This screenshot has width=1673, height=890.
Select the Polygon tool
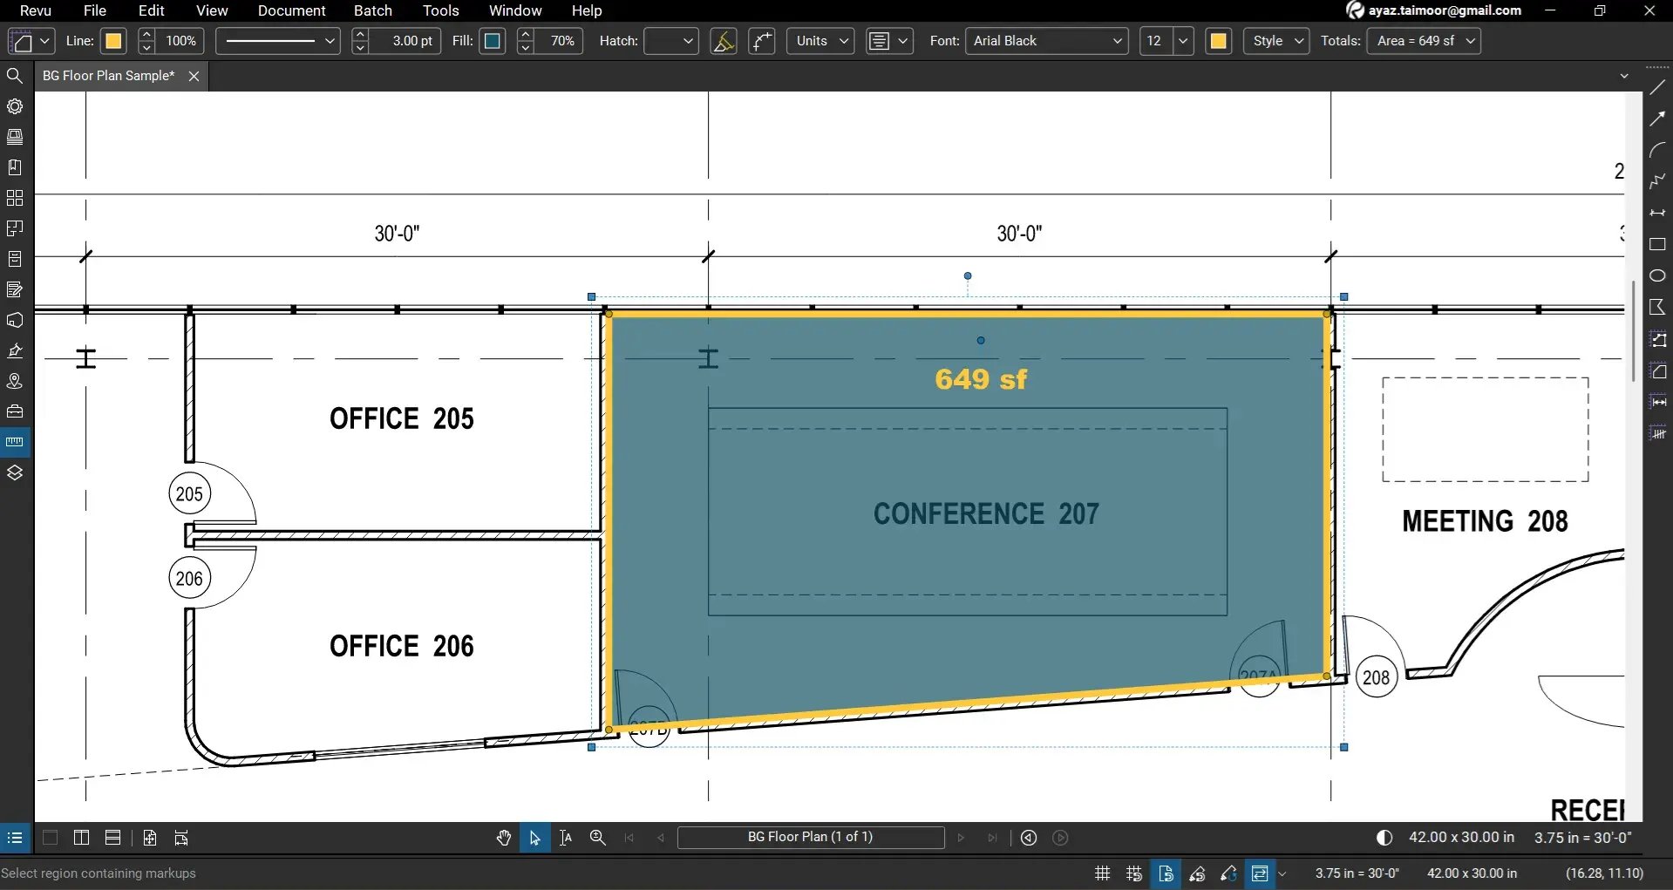[x=1657, y=307]
